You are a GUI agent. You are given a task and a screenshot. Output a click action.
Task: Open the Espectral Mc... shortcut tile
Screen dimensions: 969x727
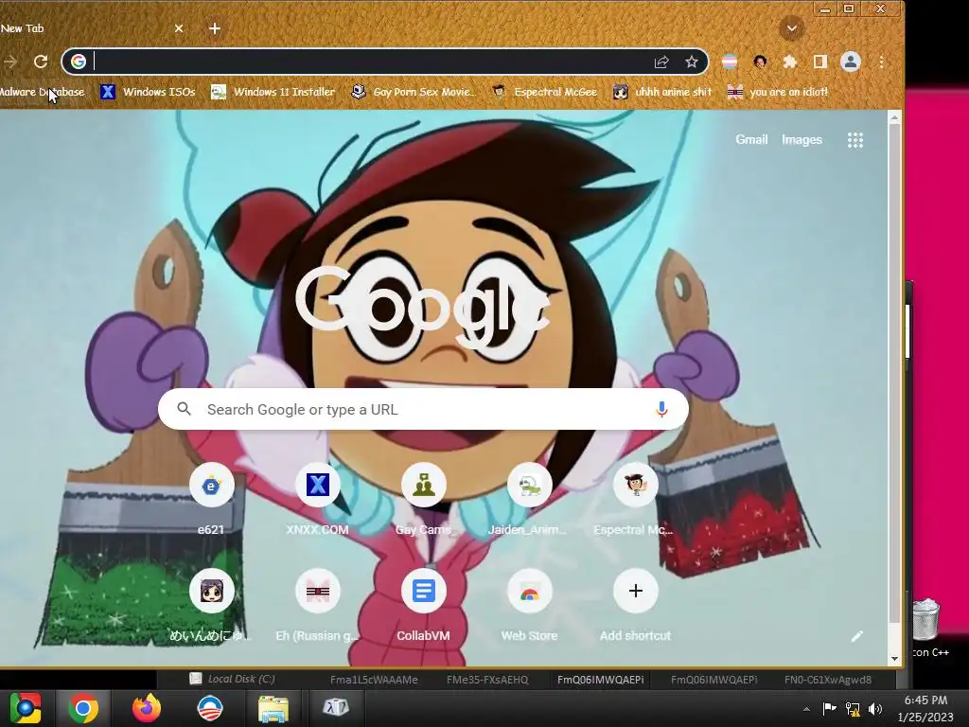point(635,498)
